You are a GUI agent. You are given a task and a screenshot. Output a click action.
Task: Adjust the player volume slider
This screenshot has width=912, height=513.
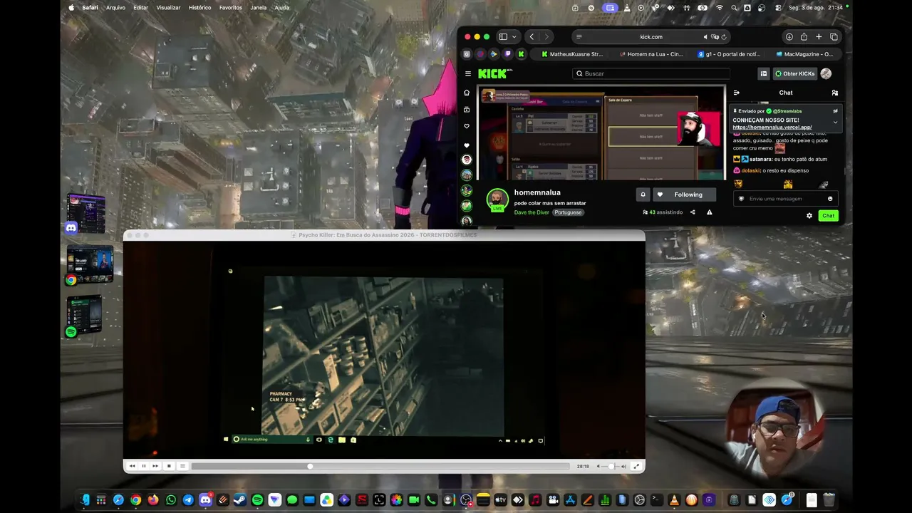click(611, 466)
